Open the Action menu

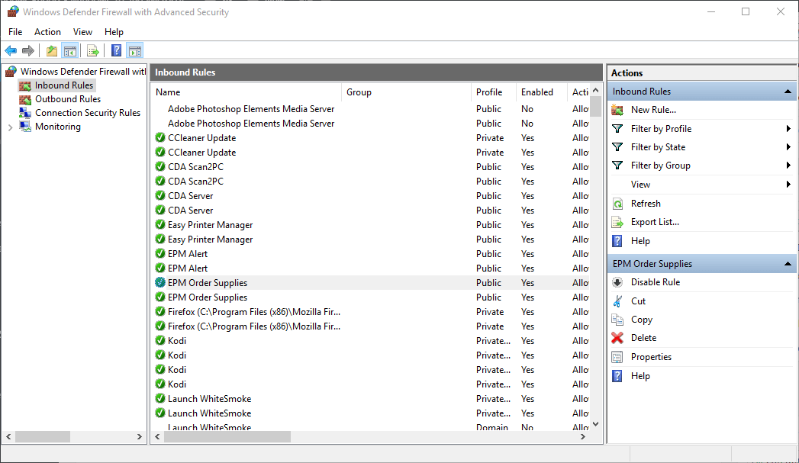click(47, 32)
